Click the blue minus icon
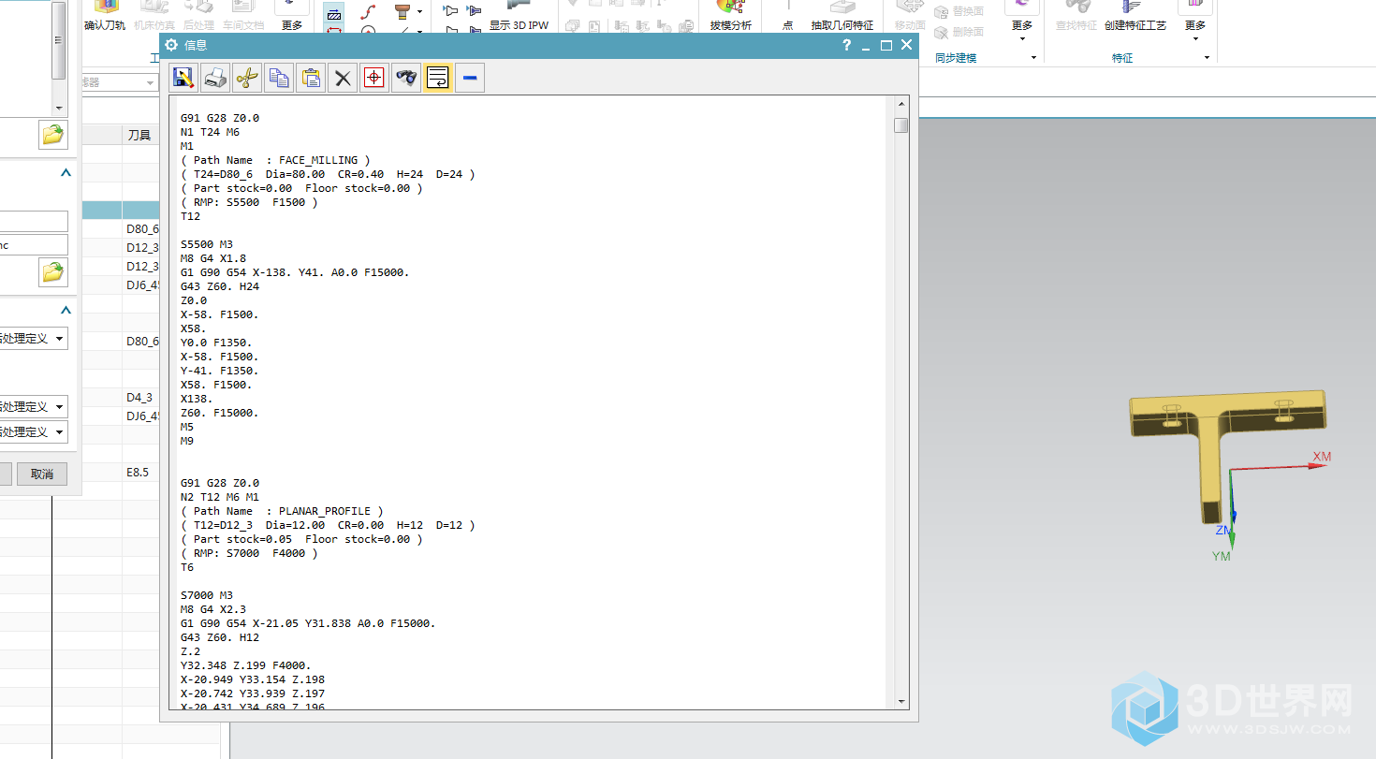 [470, 79]
